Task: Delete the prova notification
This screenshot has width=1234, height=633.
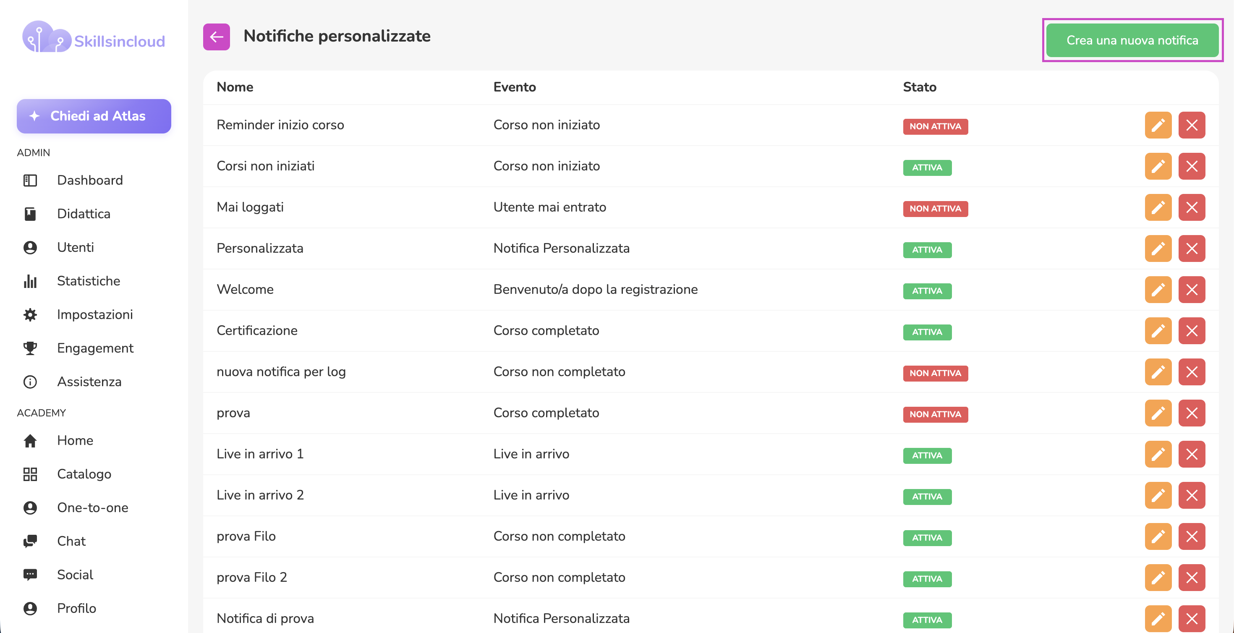Action: click(1191, 413)
